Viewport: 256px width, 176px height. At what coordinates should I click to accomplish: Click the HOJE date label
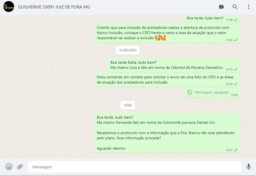pos(128,105)
